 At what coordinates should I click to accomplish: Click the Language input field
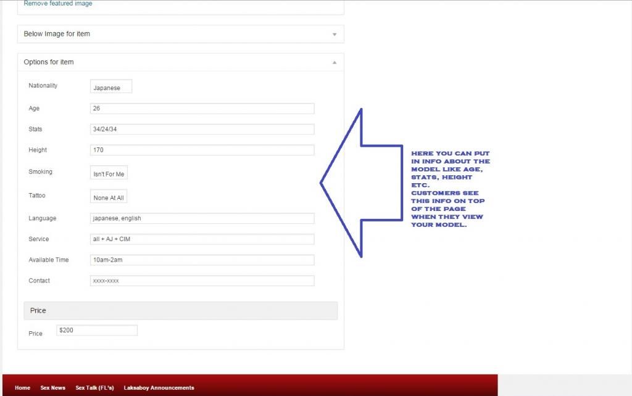click(202, 218)
